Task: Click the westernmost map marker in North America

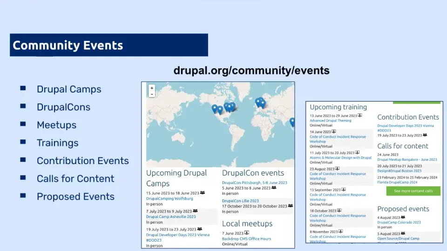Action: pos(215,109)
